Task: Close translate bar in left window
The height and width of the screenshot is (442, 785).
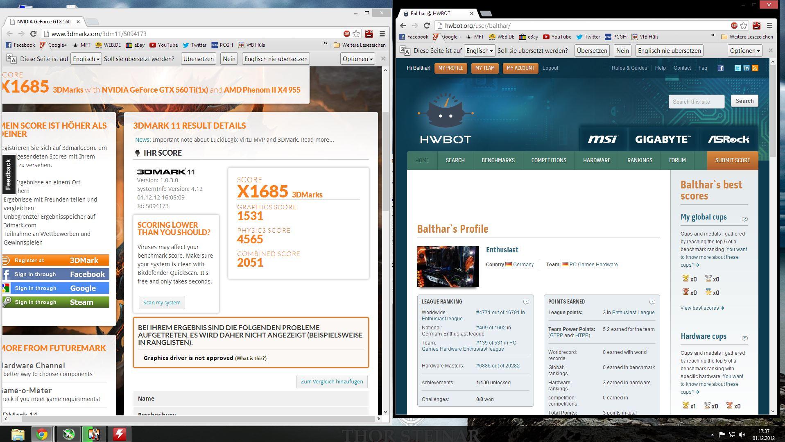Action: point(383,59)
